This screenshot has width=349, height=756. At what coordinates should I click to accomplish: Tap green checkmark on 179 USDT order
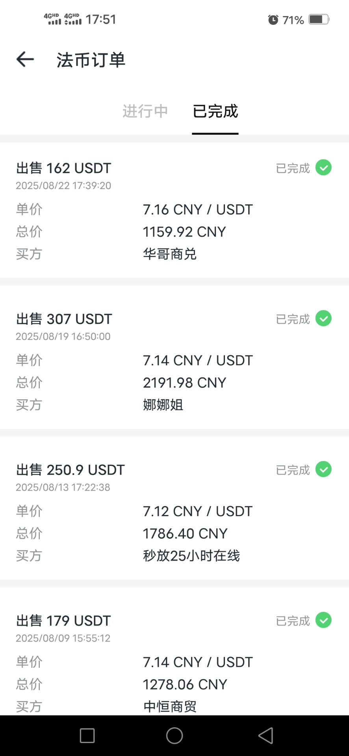click(323, 620)
